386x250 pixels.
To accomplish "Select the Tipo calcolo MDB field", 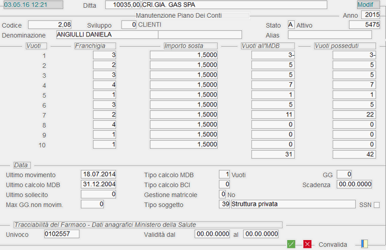I will [x=224, y=174].
